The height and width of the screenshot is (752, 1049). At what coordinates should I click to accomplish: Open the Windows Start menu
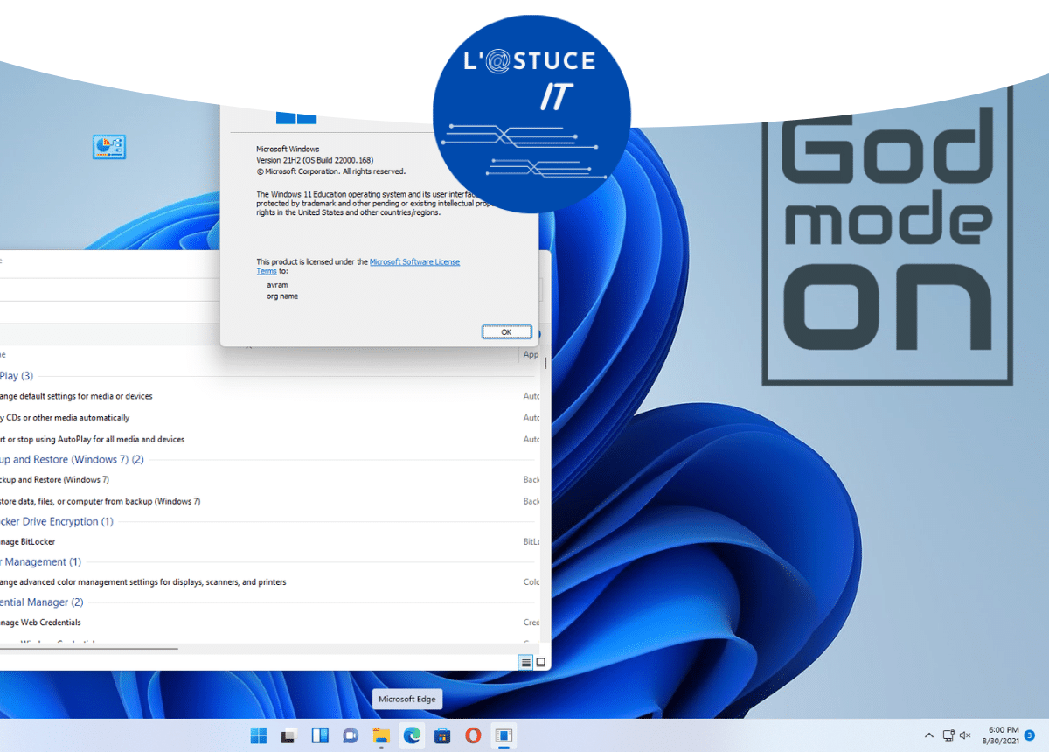(x=260, y=735)
